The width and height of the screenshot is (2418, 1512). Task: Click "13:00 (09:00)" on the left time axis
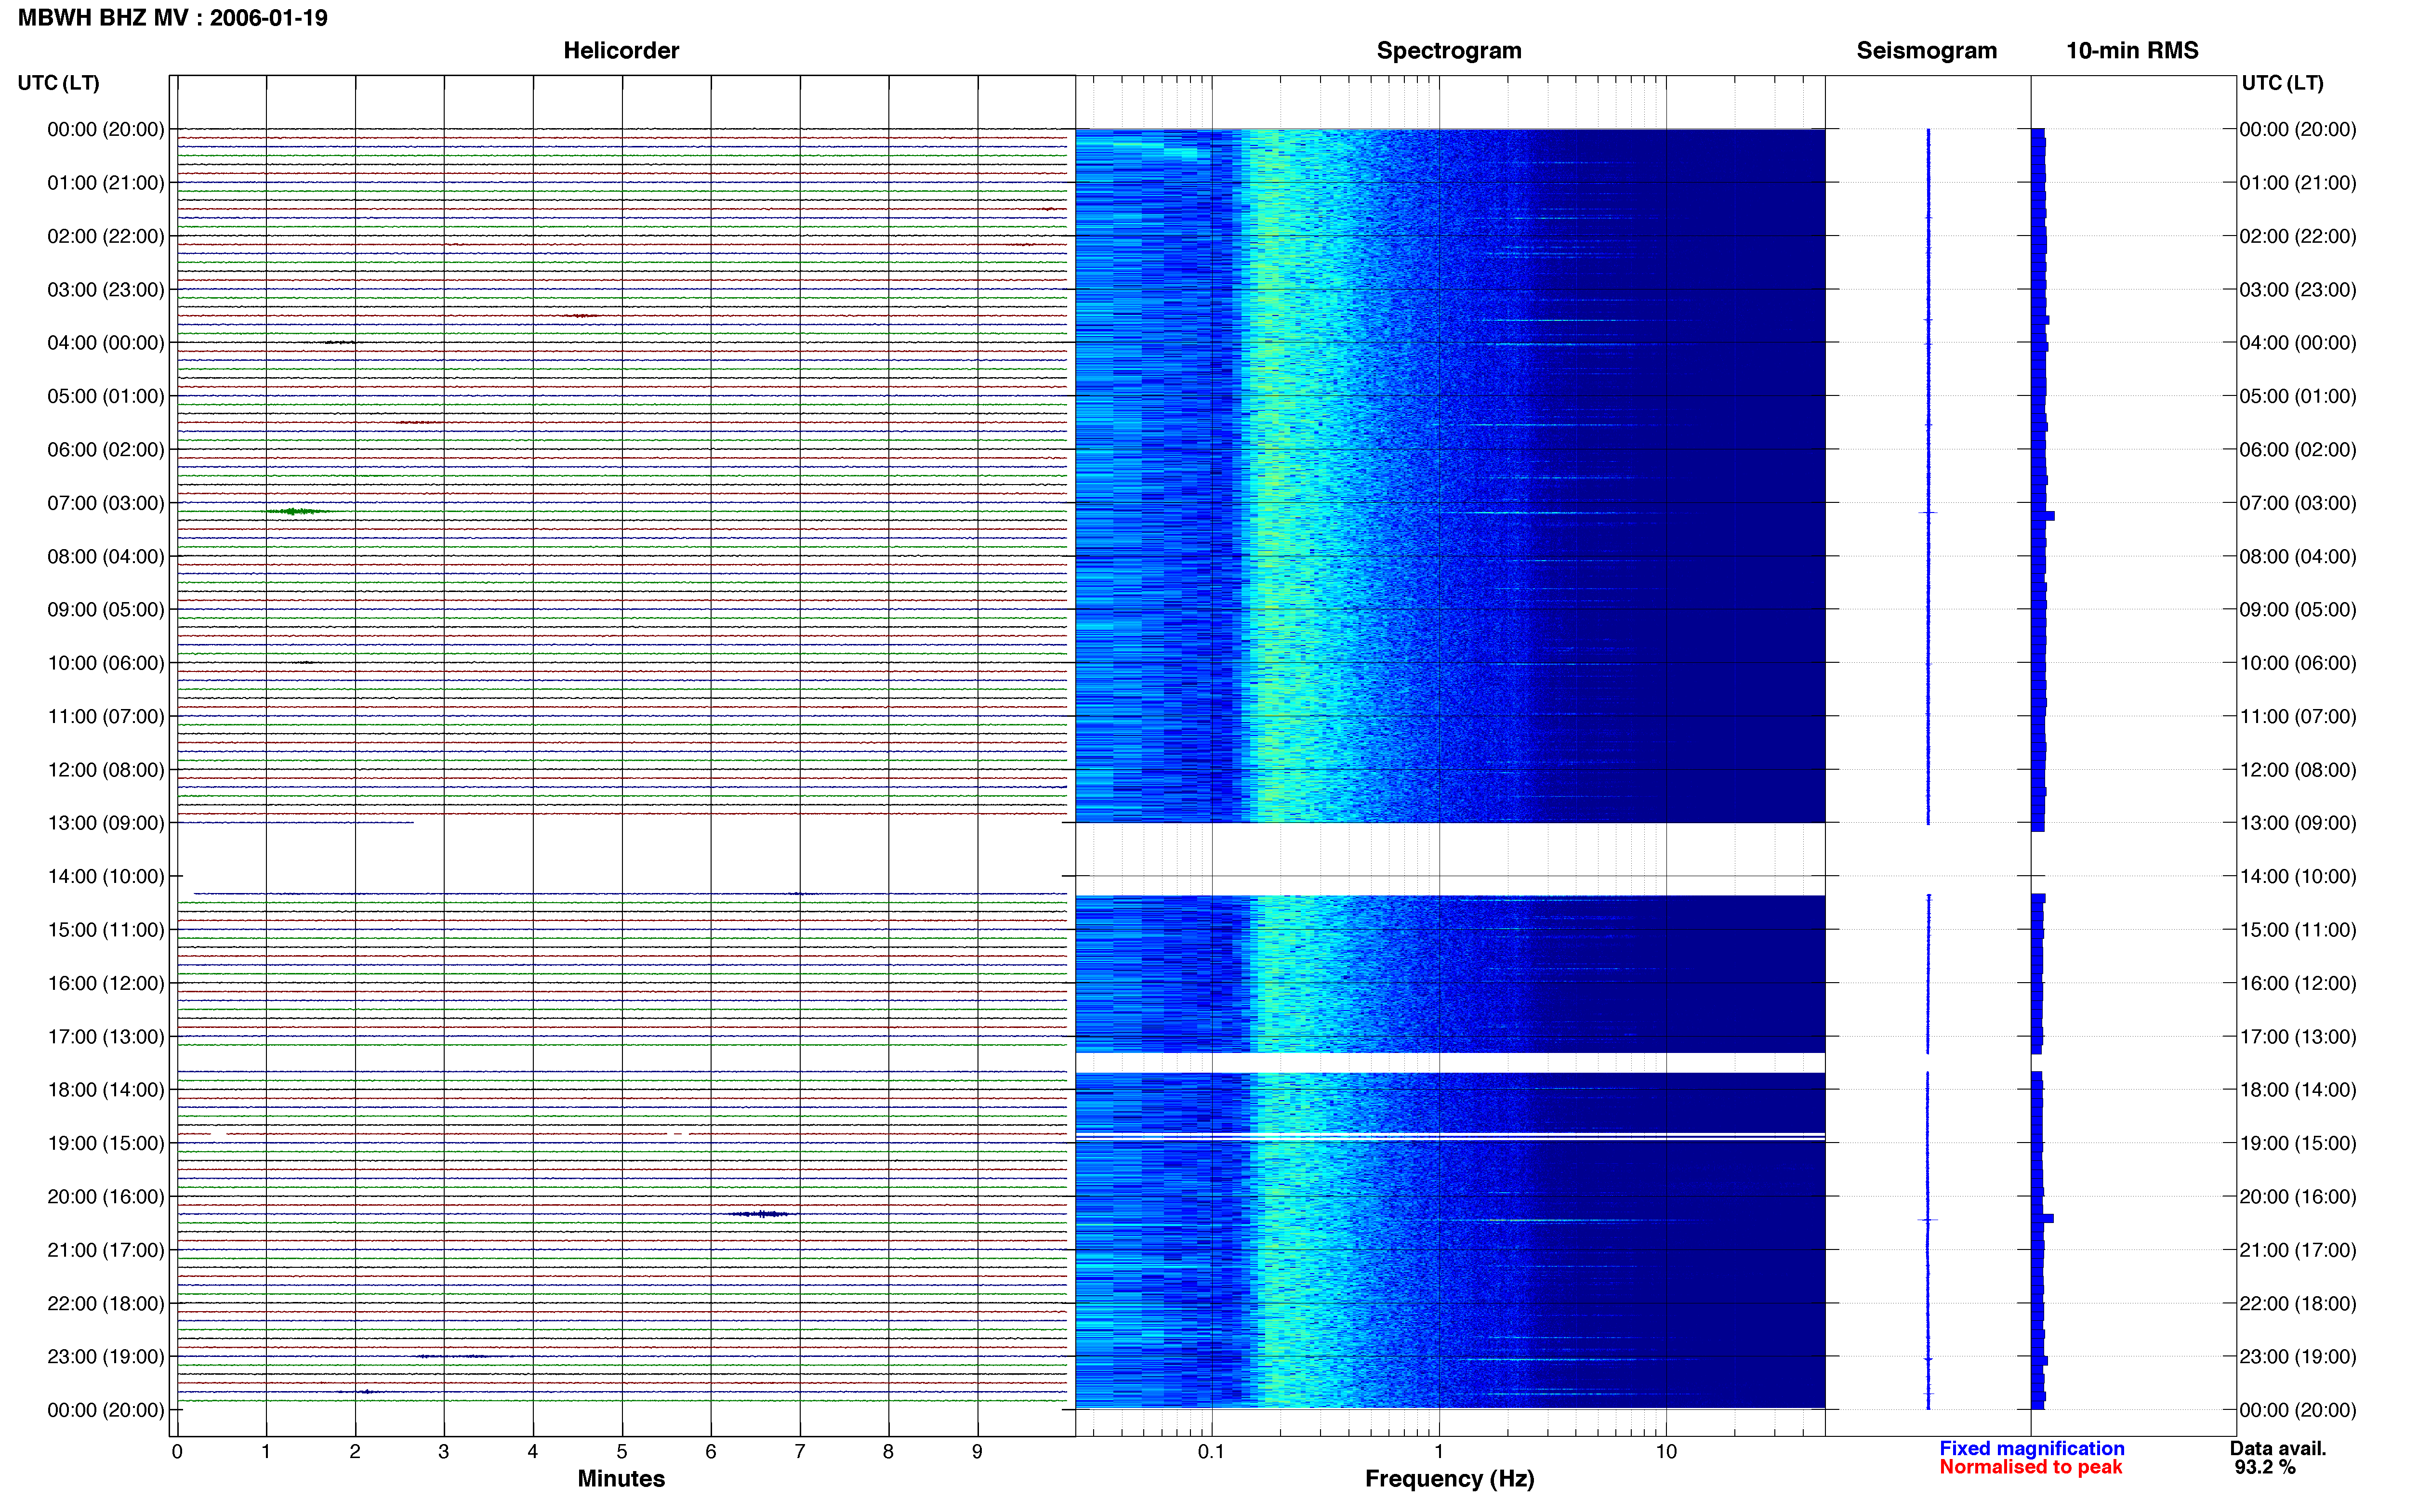tap(106, 823)
